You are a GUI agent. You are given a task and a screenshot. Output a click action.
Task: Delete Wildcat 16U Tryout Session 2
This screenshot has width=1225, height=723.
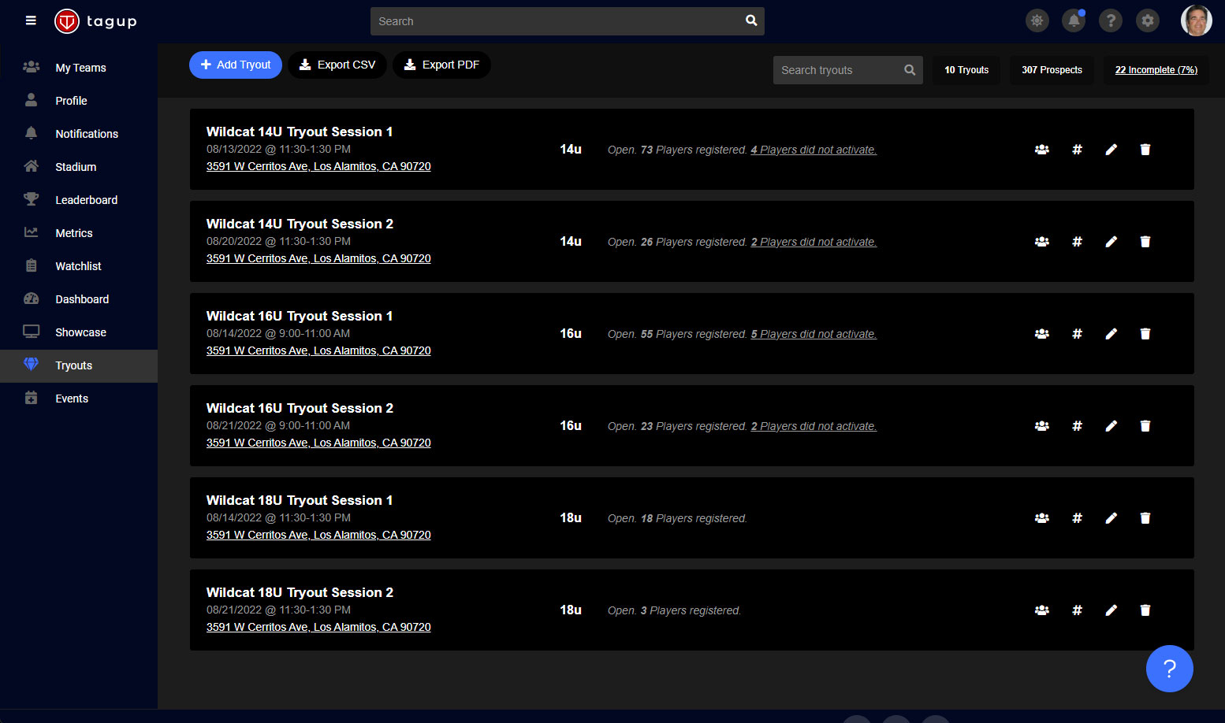coord(1145,426)
